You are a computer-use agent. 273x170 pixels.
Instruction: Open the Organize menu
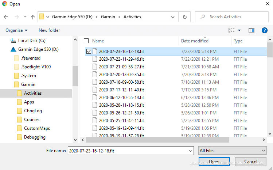tap(16, 30)
